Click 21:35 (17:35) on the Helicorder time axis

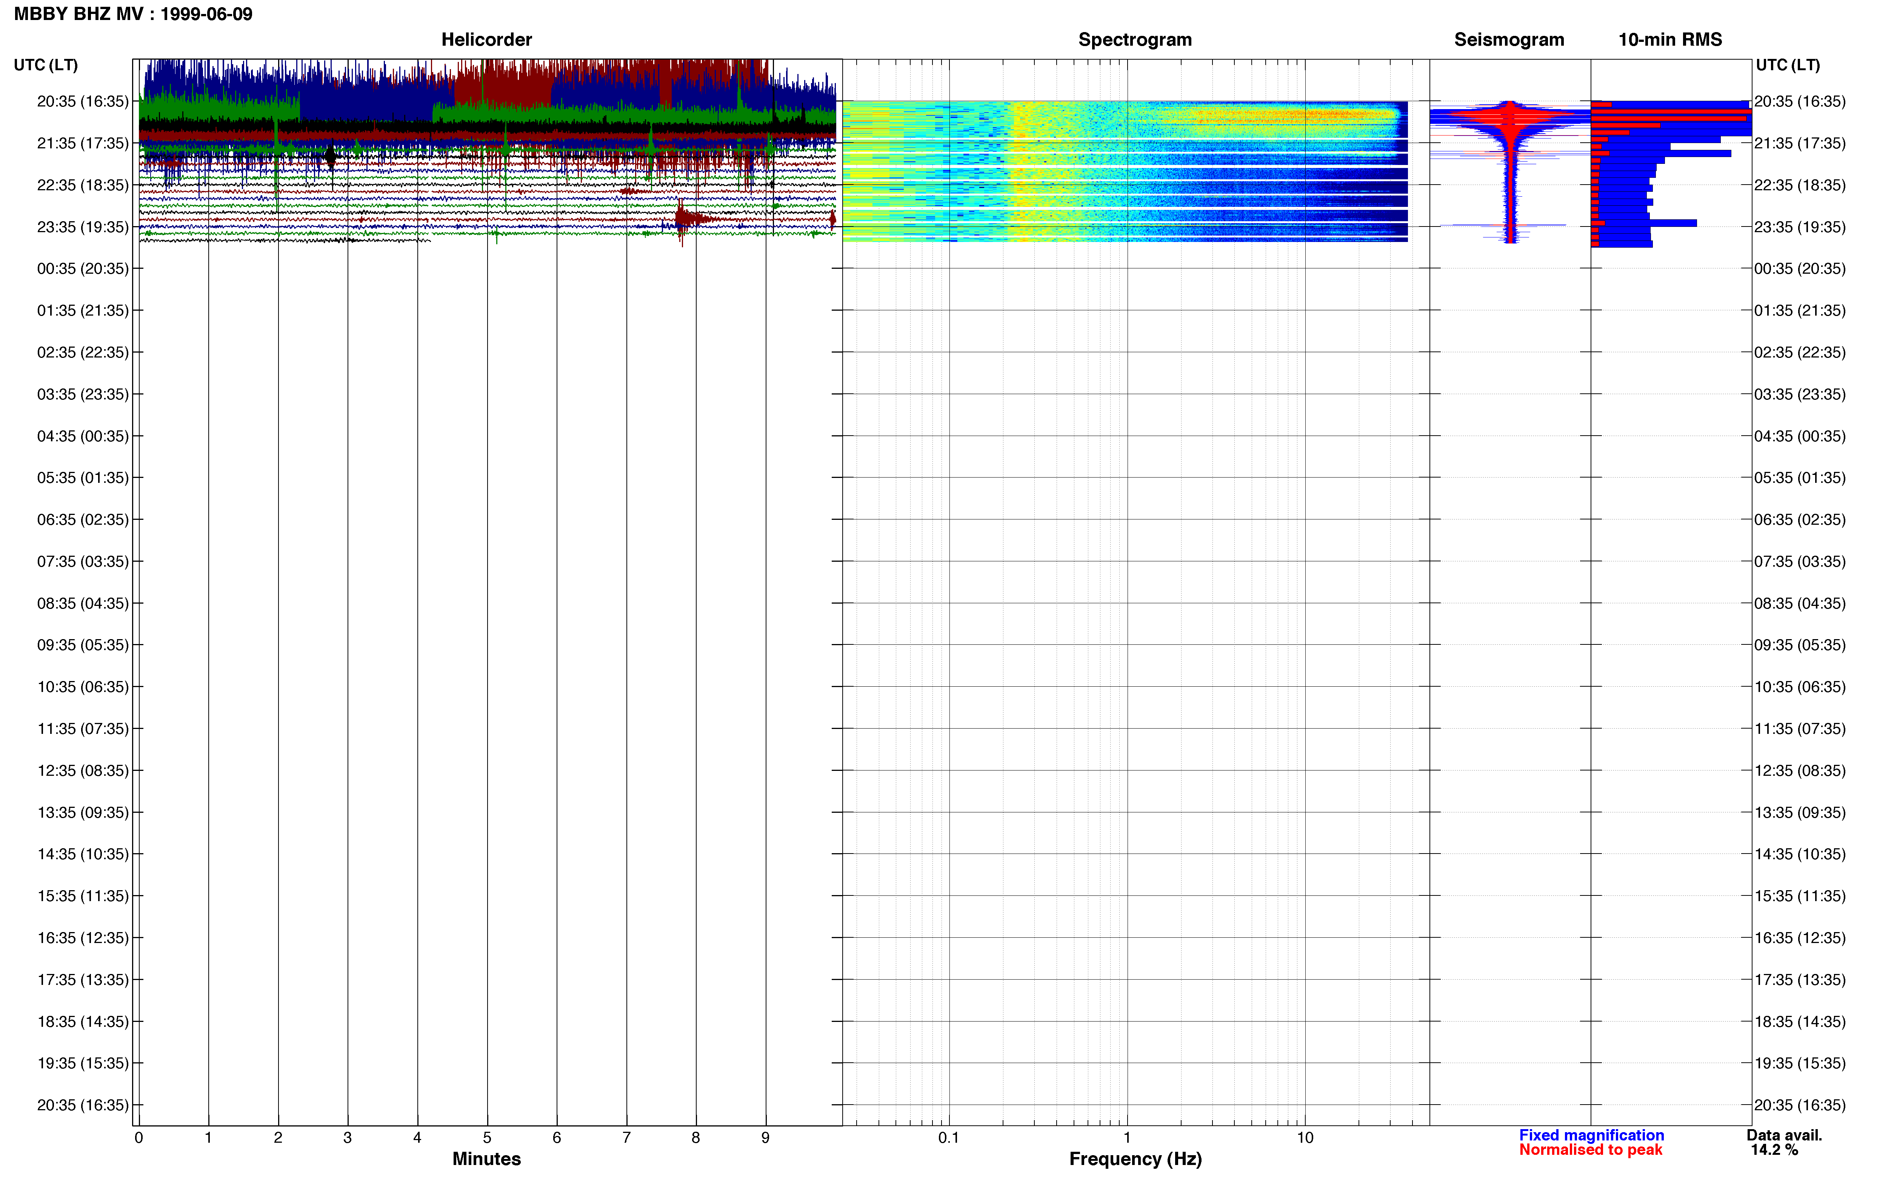[83, 143]
